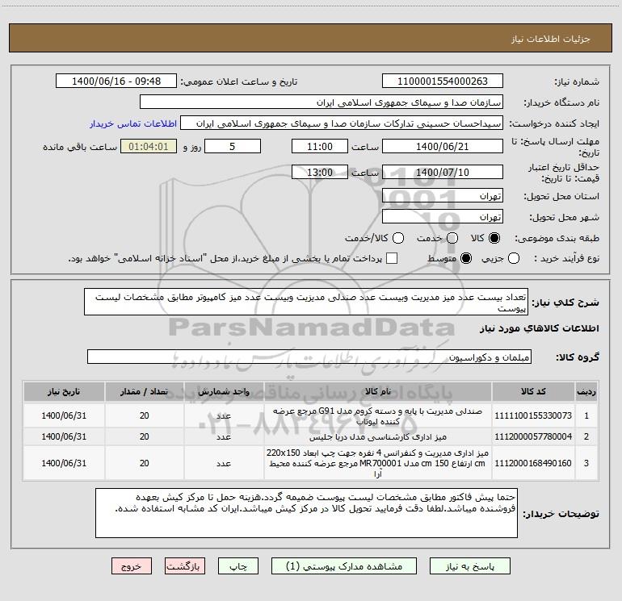The width and height of the screenshot is (622, 601).
Task: Click the delivery province field تهران
Action: coord(443,196)
